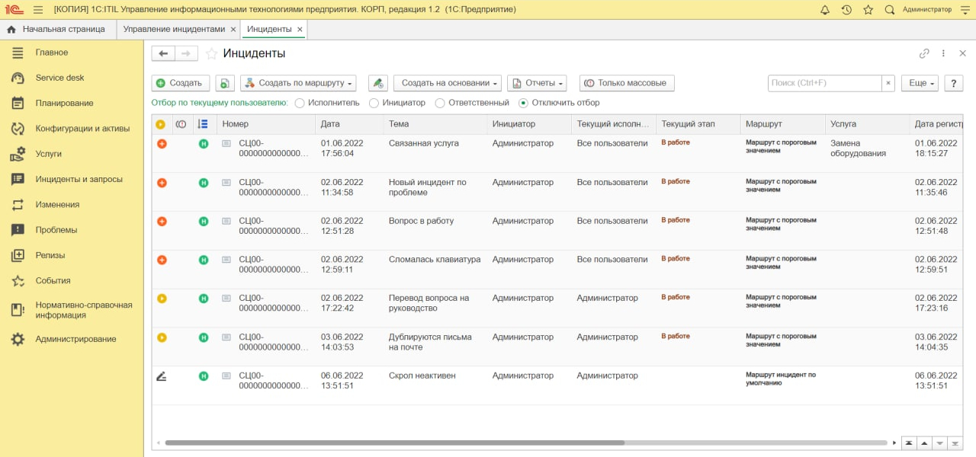Viewport: 976px width, 457px height.
Task: Open the Еще dropdown menu
Action: click(x=920, y=83)
